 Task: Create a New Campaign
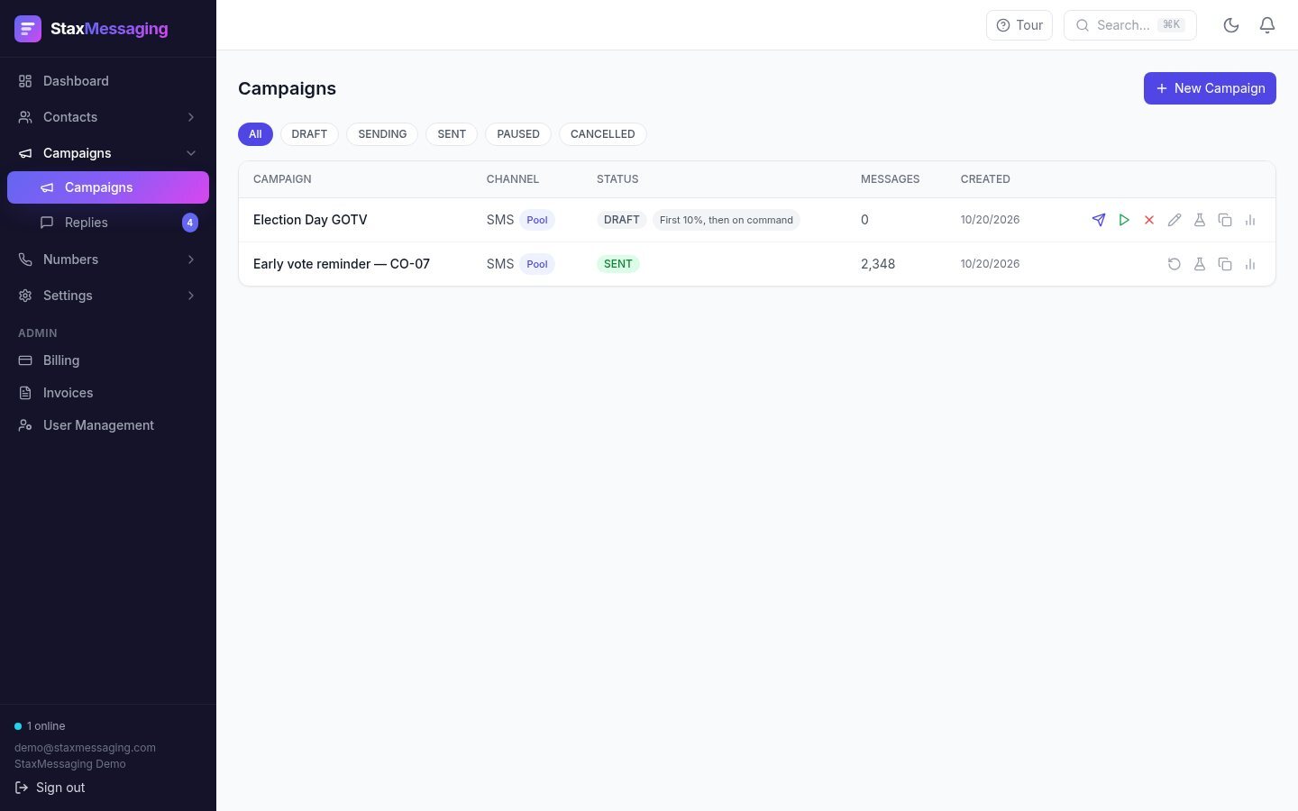(x=1210, y=88)
